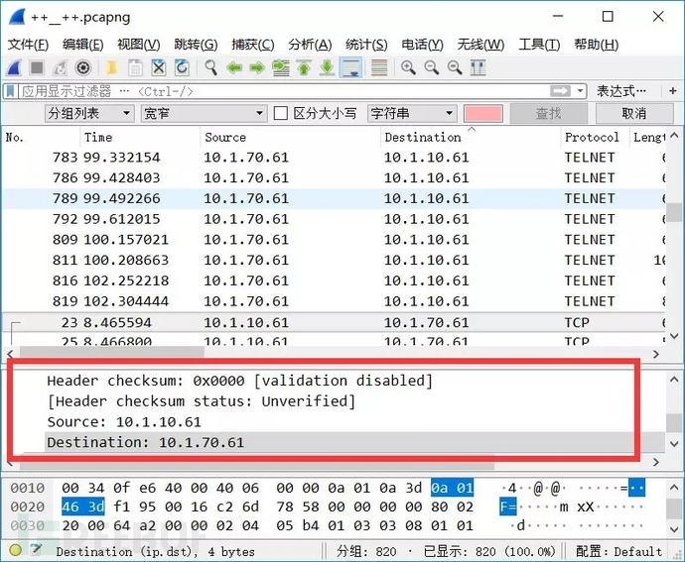
Task: Jump to the last packet
Action: pyautogui.click(x=327, y=67)
